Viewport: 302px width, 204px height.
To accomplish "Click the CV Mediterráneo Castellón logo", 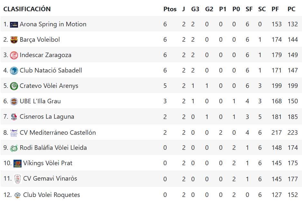I will point(14,132).
